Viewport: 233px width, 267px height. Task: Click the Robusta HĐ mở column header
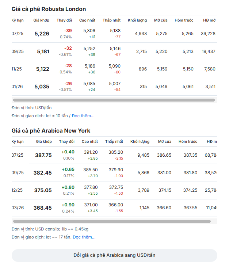(209, 20)
